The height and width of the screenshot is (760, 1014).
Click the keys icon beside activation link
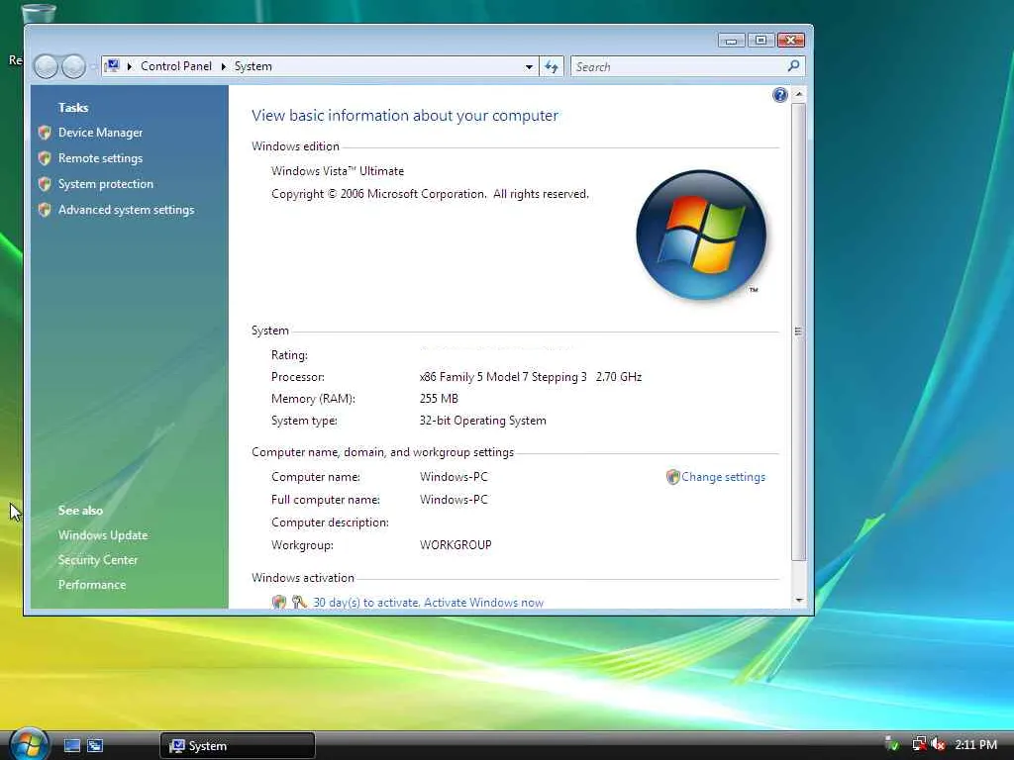(299, 603)
